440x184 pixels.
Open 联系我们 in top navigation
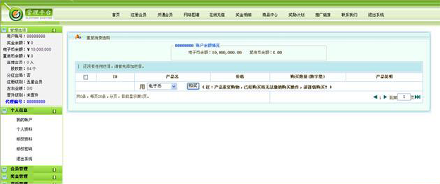pyautogui.click(x=349, y=15)
